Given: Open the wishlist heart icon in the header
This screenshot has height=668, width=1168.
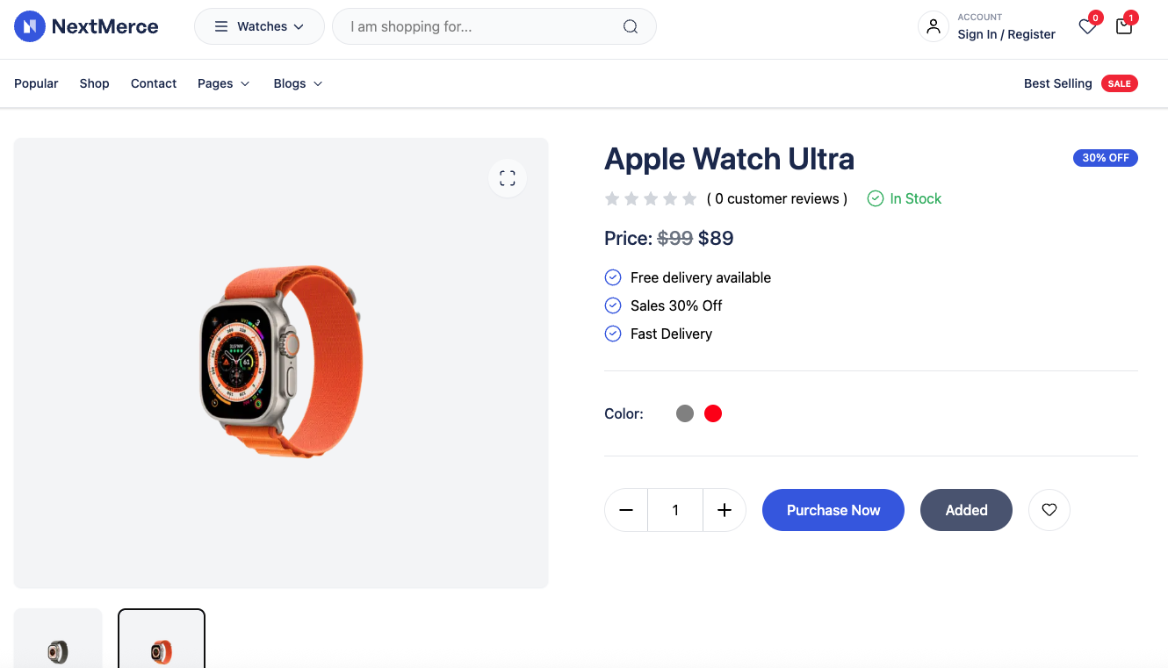Looking at the screenshot, I should tap(1087, 28).
